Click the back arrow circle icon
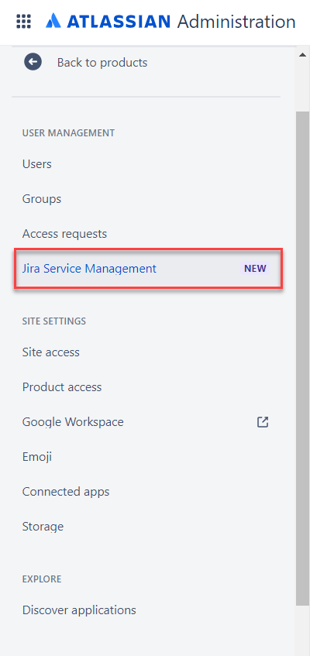 pyautogui.click(x=33, y=62)
